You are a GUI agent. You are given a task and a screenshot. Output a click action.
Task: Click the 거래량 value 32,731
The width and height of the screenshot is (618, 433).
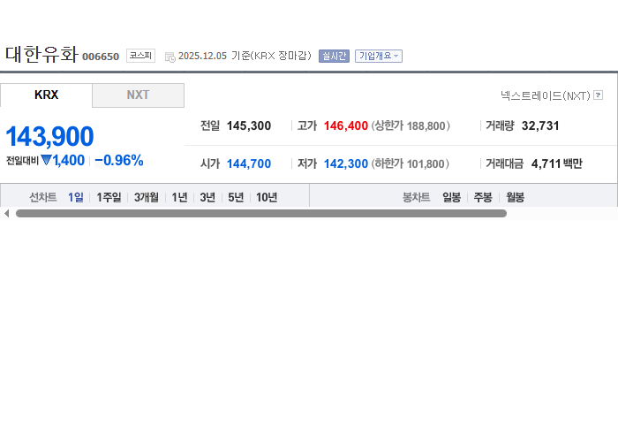coord(540,125)
